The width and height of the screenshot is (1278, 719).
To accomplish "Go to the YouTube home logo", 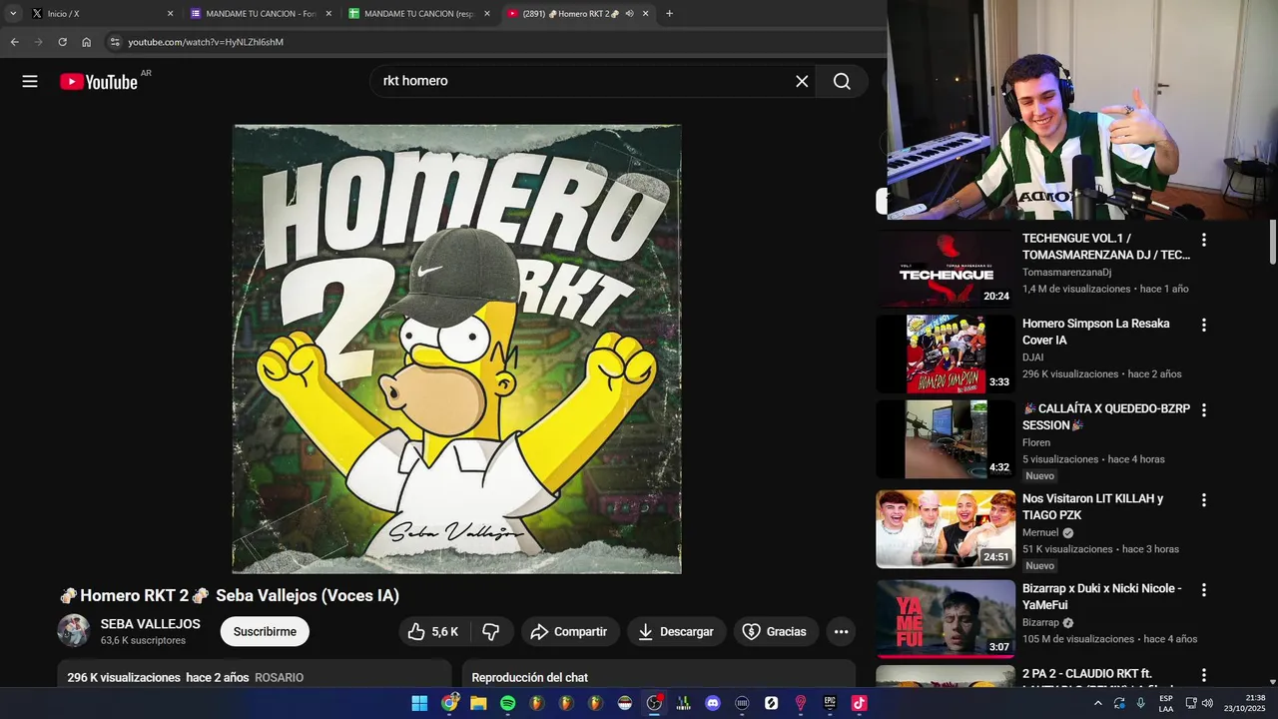I will coord(99,82).
